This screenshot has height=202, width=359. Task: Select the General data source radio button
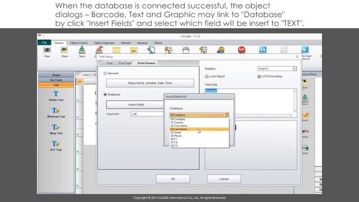coord(105,74)
